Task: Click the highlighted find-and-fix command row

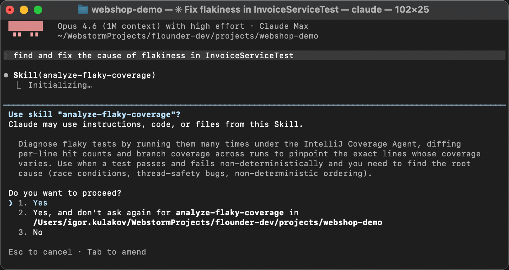Action: (x=153, y=55)
